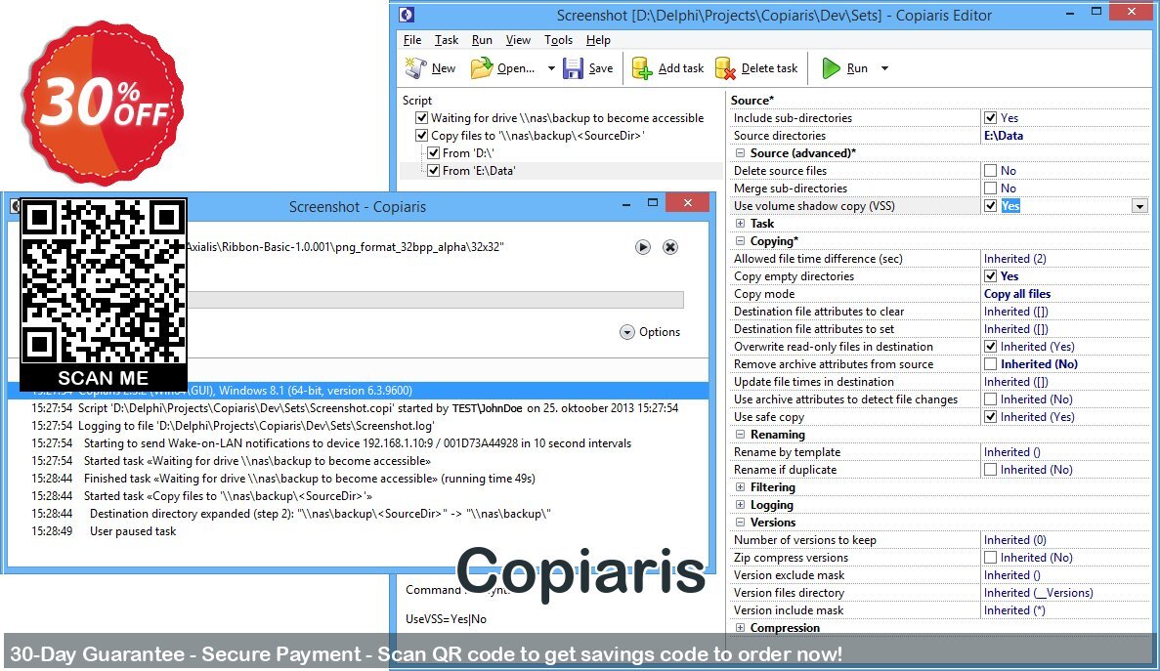This screenshot has height=671, width=1160.
Task: Select the Rename by template value
Action: (x=1012, y=452)
